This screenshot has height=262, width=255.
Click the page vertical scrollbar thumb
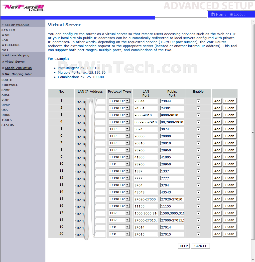[x=253, y=132]
